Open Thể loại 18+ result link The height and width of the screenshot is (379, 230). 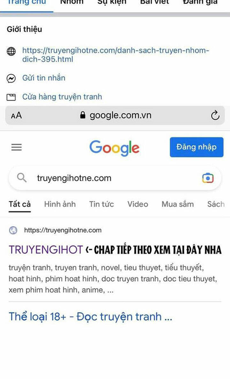[x=90, y=317]
